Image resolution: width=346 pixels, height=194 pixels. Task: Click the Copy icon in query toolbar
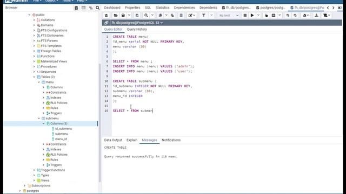161,16
